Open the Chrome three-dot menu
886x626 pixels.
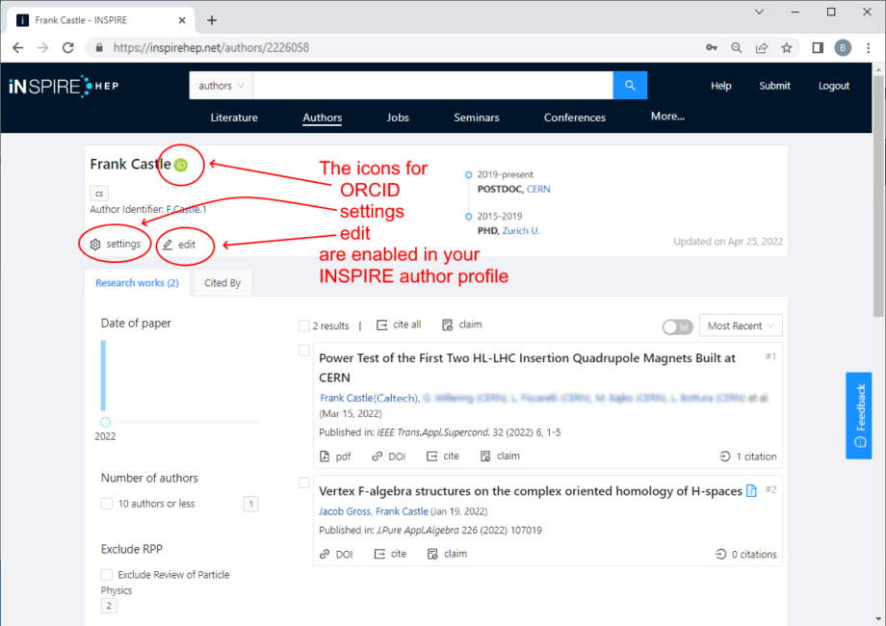coord(869,48)
